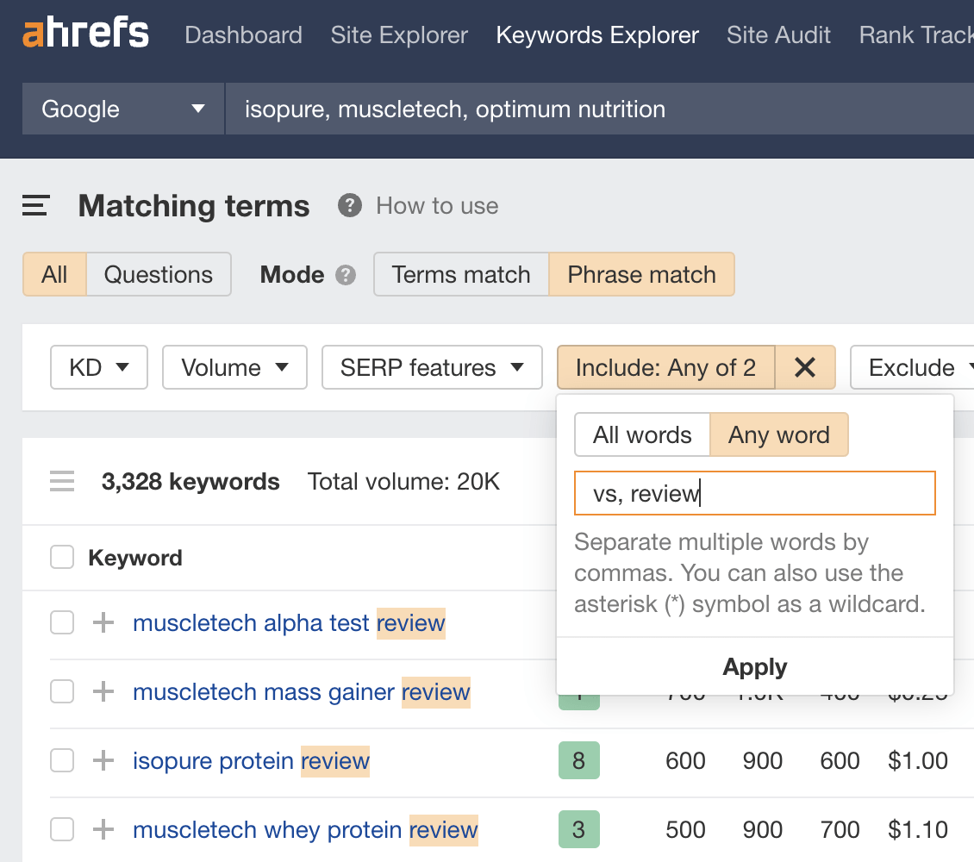
Task: Open the KD filter dropdown
Action: [98, 367]
